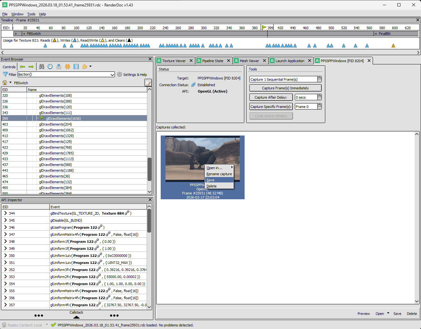Click the clock action timing icon
This screenshot has height=329, width=421.
click(50, 67)
